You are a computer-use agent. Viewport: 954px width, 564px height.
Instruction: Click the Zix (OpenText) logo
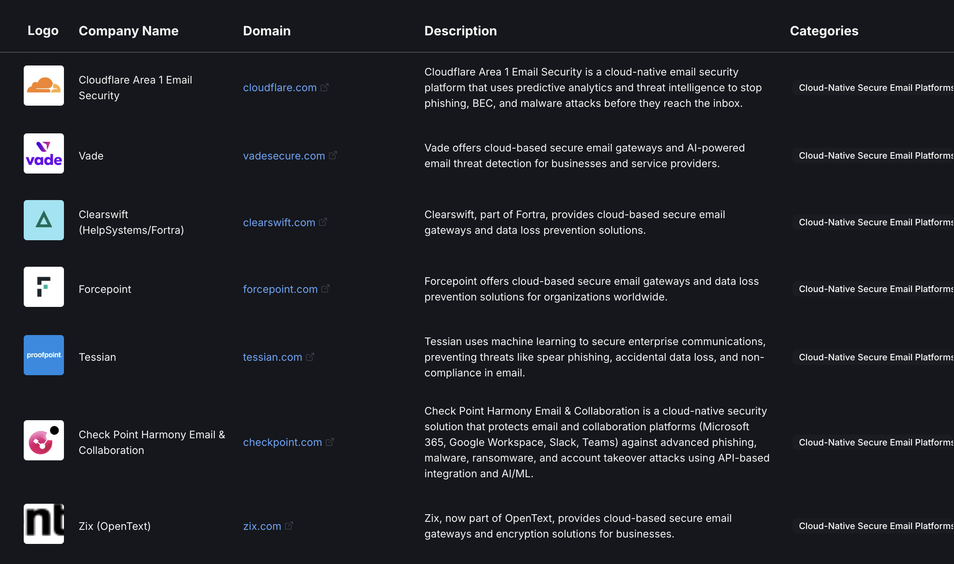pyautogui.click(x=44, y=524)
